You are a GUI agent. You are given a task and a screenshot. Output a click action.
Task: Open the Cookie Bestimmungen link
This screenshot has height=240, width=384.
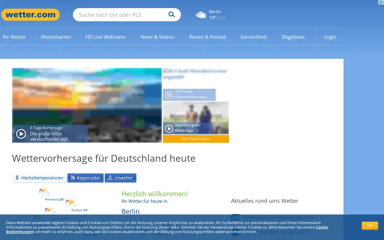pyautogui.click(x=167, y=229)
